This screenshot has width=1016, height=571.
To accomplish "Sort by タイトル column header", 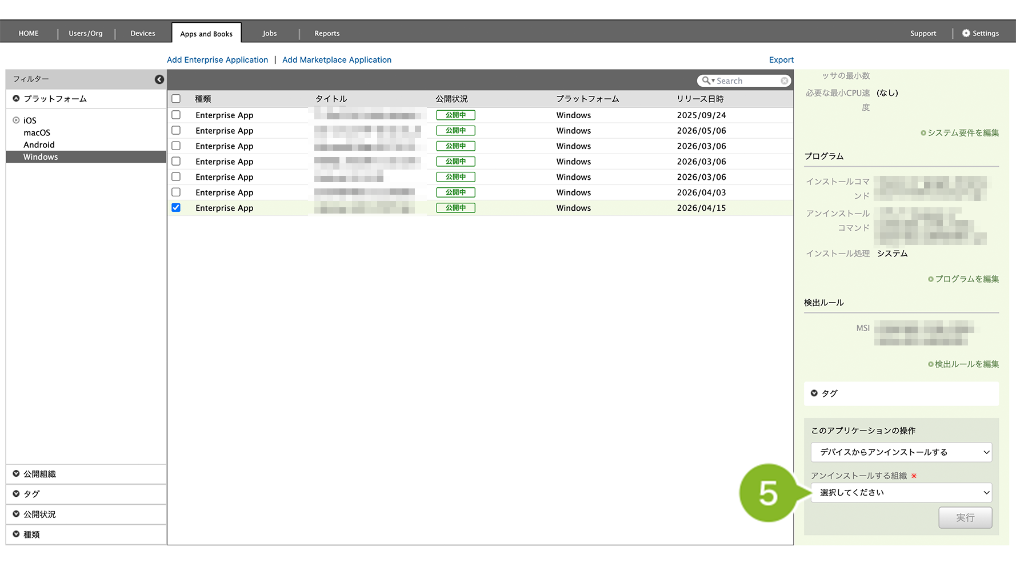I will (x=331, y=99).
